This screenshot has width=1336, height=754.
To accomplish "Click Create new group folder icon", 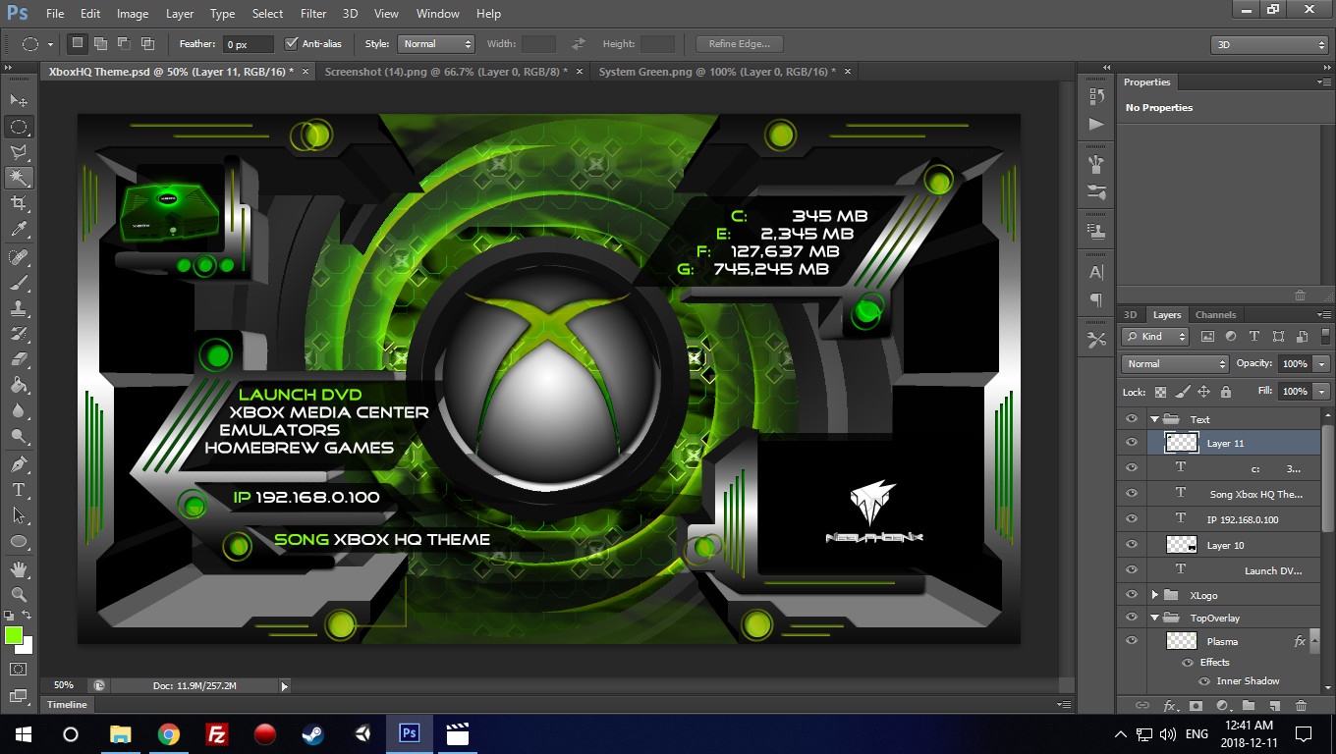I will (x=1248, y=705).
